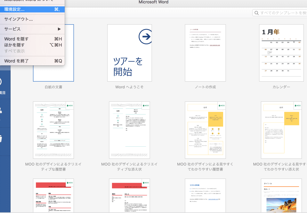Open MOO クリエイティブな履歴書 template

pos(53,130)
